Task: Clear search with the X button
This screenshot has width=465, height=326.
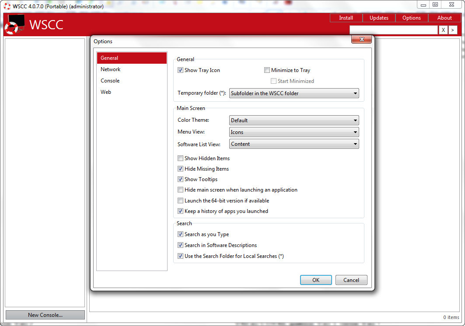Action: tap(443, 30)
